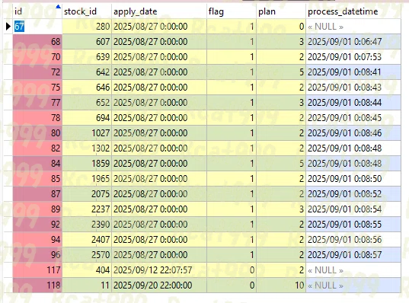Select the id cell 87

37,193
